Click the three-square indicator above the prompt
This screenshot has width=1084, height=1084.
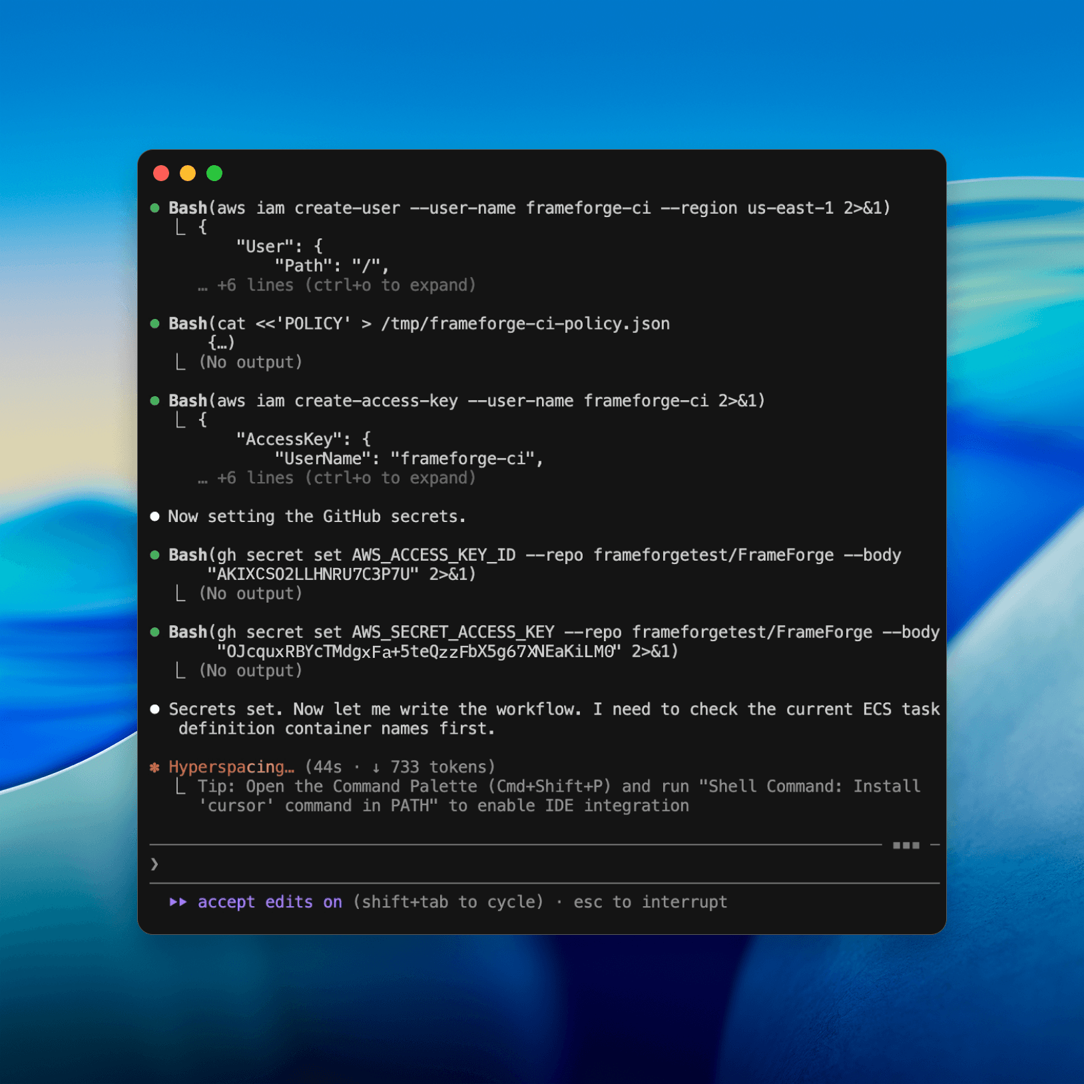click(906, 846)
